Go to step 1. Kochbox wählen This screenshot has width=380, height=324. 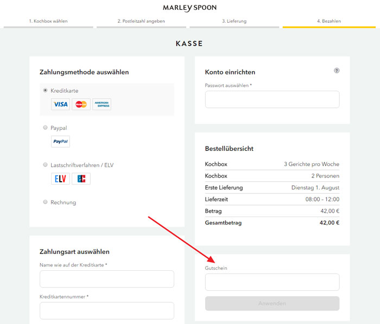coord(48,21)
